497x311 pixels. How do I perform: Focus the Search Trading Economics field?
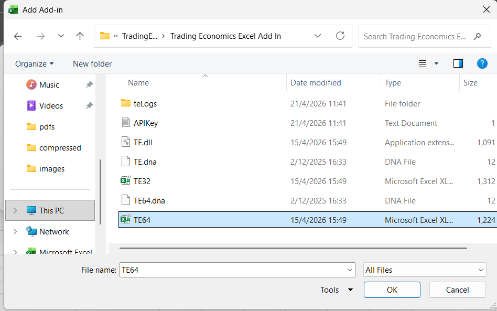(x=425, y=37)
